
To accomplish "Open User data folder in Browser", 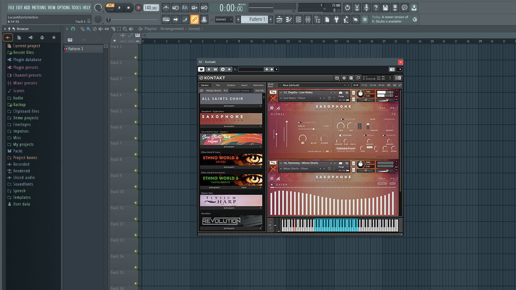I will click(x=21, y=204).
